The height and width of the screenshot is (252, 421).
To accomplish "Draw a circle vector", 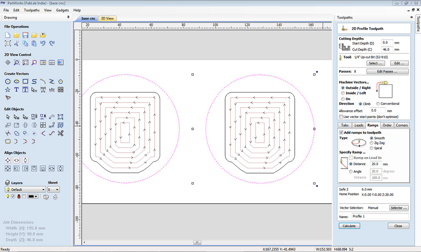I will click(x=8, y=81).
